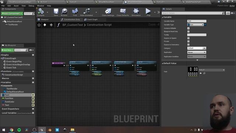Image resolution: width=236 pixels, height=133 pixels.
Task: Open Category dropdown
Action: [x=197, y=48]
